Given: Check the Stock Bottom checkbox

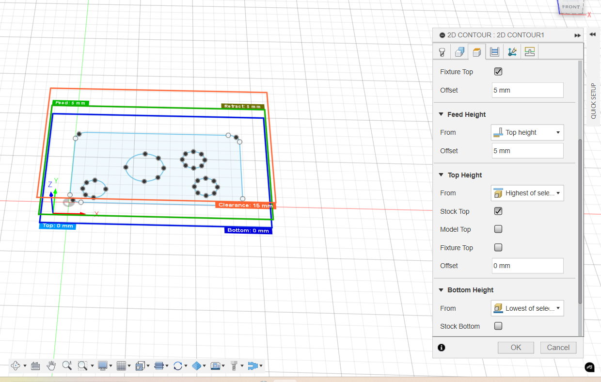Looking at the screenshot, I should click(498, 326).
